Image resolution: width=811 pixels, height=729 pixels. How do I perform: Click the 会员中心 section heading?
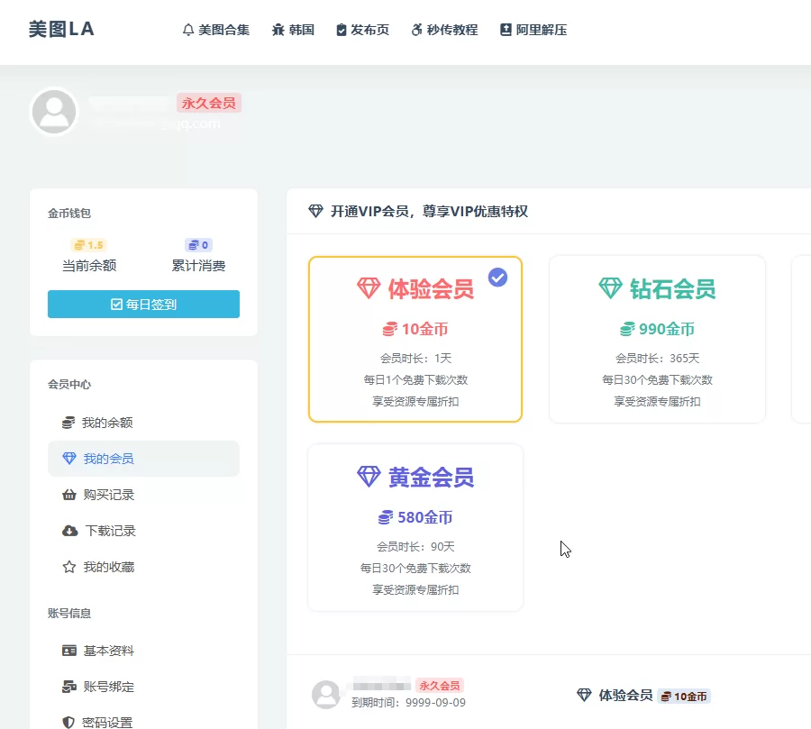(x=69, y=385)
